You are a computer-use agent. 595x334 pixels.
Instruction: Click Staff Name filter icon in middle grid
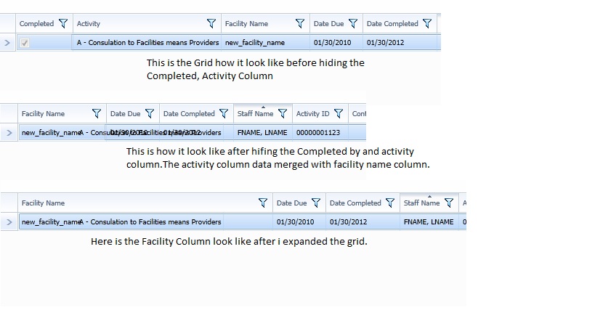[283, 114]
